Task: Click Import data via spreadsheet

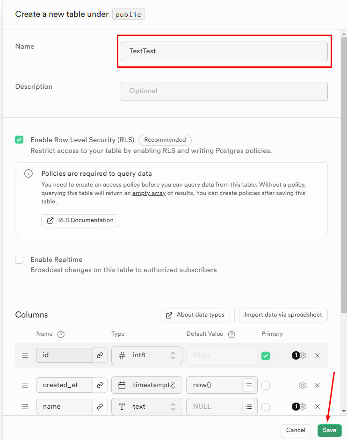Action: click(283, 315)
